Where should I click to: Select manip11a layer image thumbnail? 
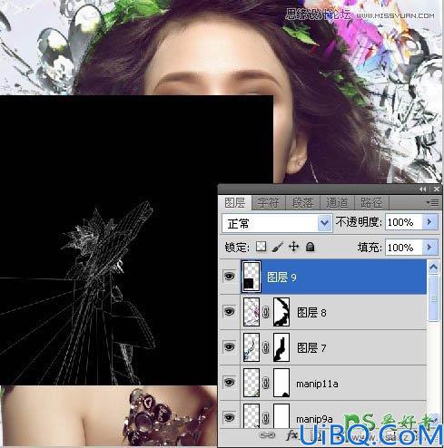[x=252, y=383]
